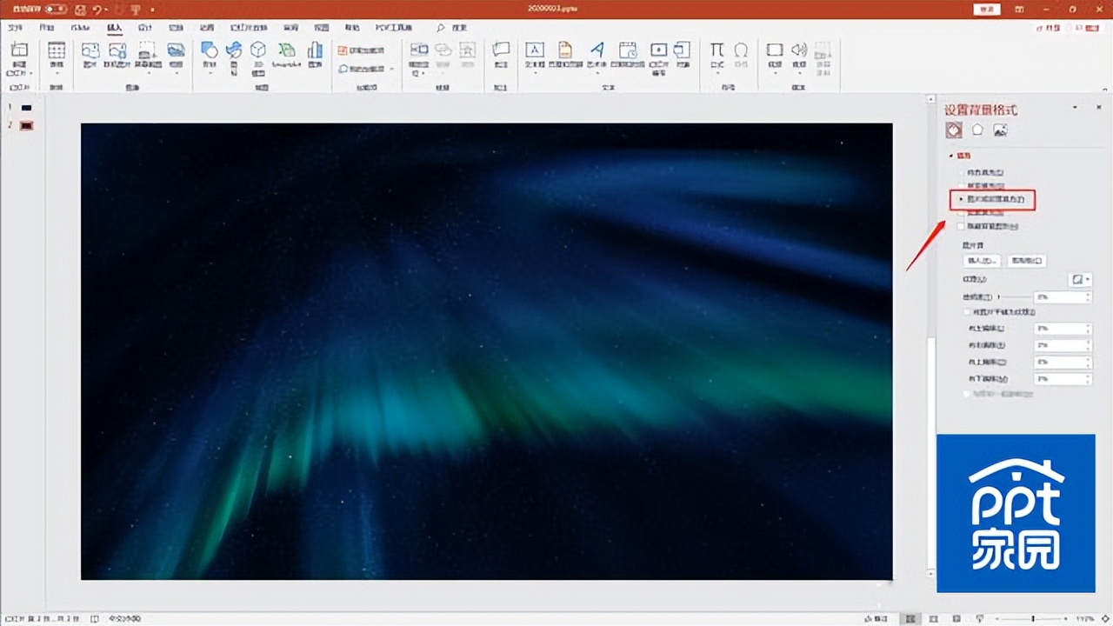Click the Text Box icon

[x=535, y=50]
